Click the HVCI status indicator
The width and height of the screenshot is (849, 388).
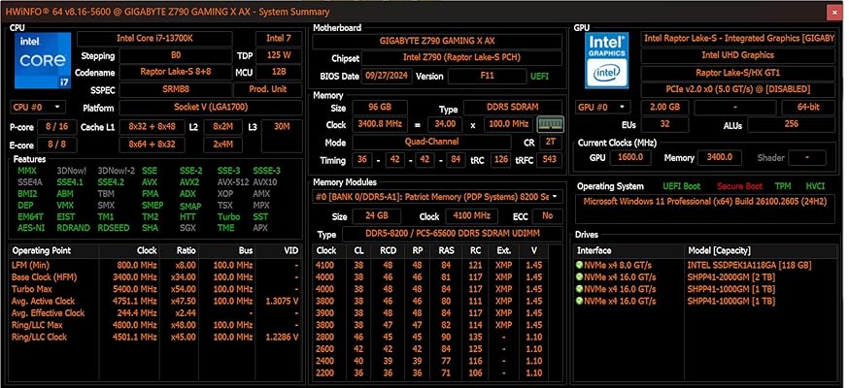point(816,185)
